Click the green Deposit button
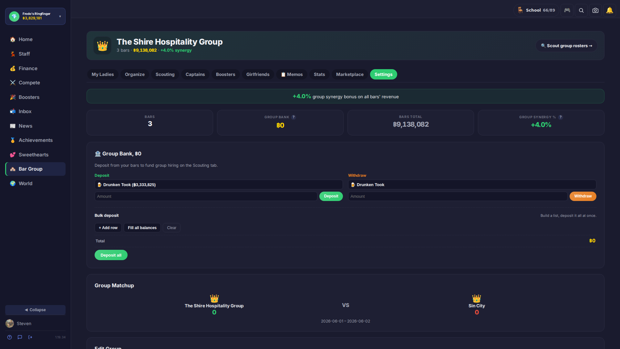Image resolution: width=620 pixels, height=349 pixels. click(331, 196)
